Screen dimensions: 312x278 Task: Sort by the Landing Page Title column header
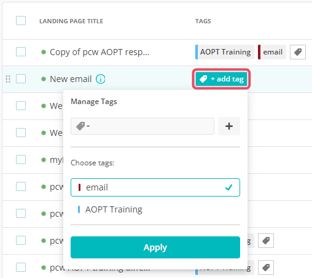pos(71,21)
